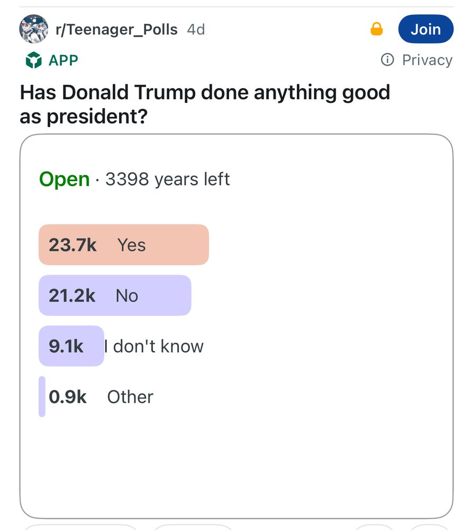The height and width of the screenshot is (530, 473).
Task: Open the Privacy text link
Action: tap(427, 60)
